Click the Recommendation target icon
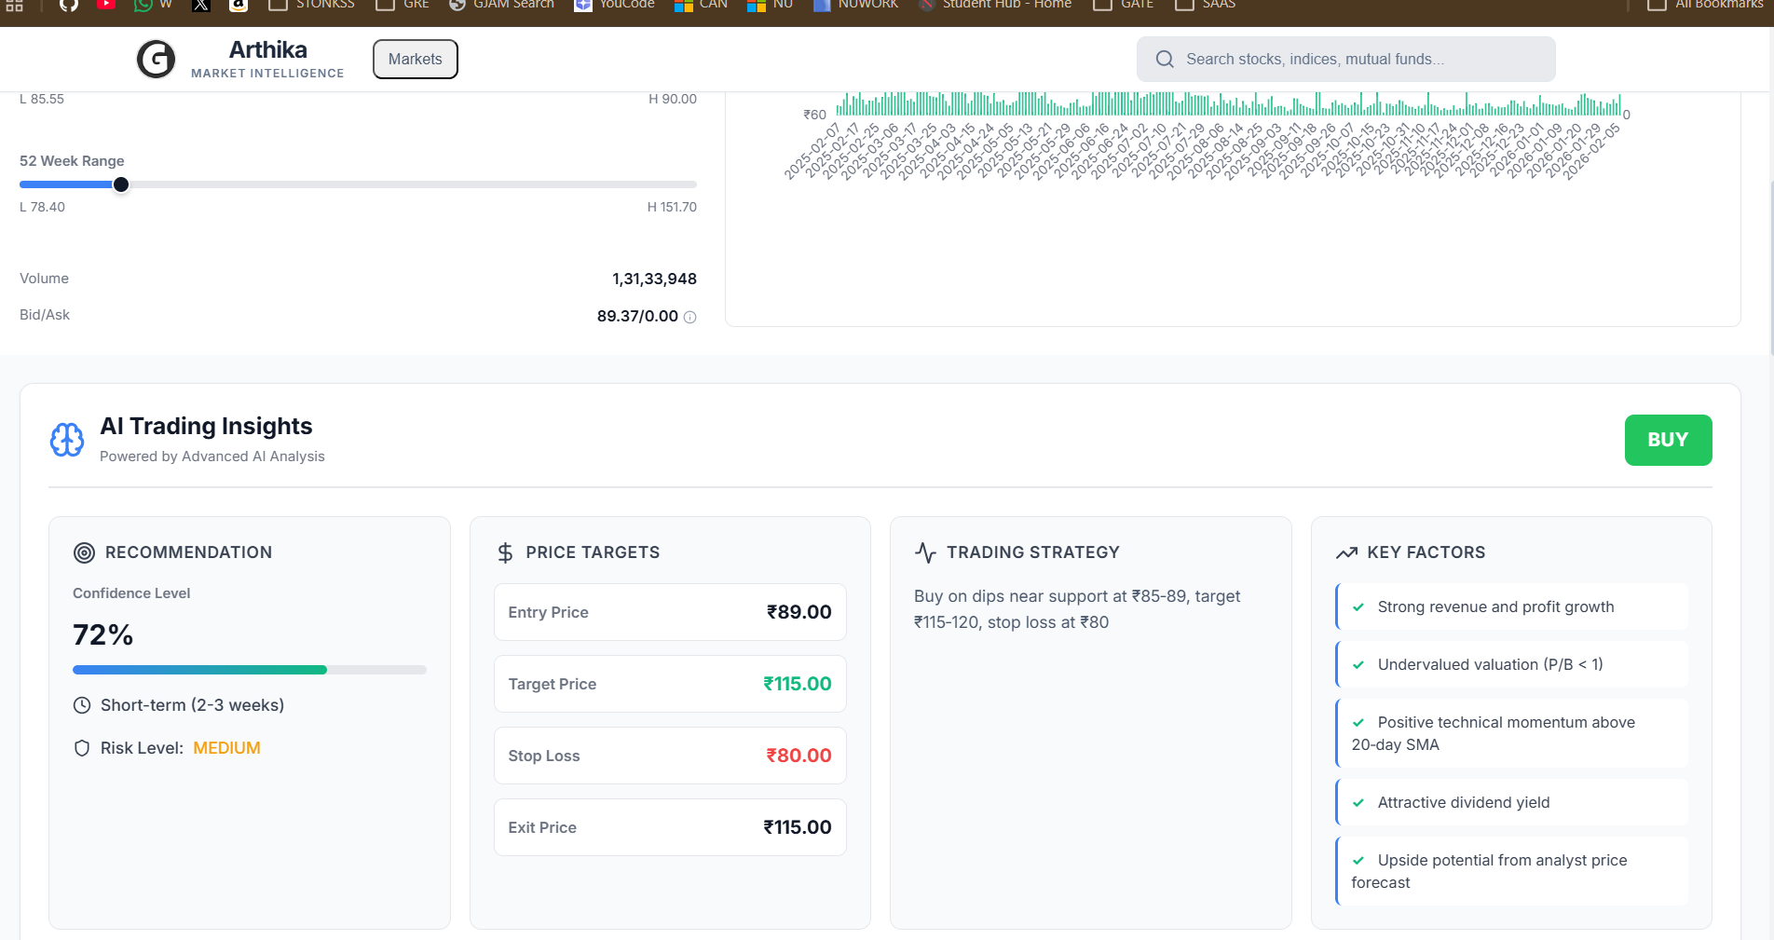 tap(83, 552)
